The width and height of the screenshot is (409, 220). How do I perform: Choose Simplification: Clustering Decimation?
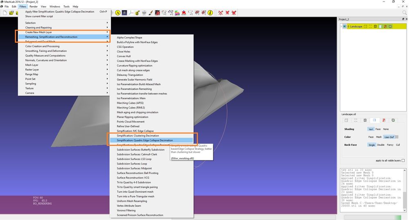tap(151, 136)
